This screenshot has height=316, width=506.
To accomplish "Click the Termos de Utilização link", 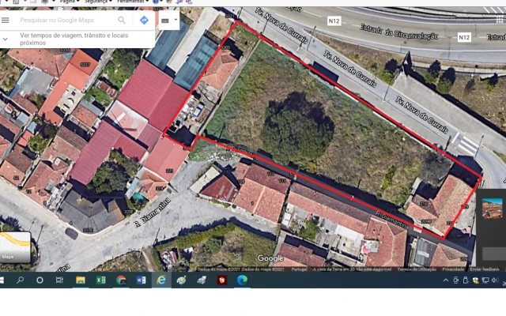I will pos(416,269).
